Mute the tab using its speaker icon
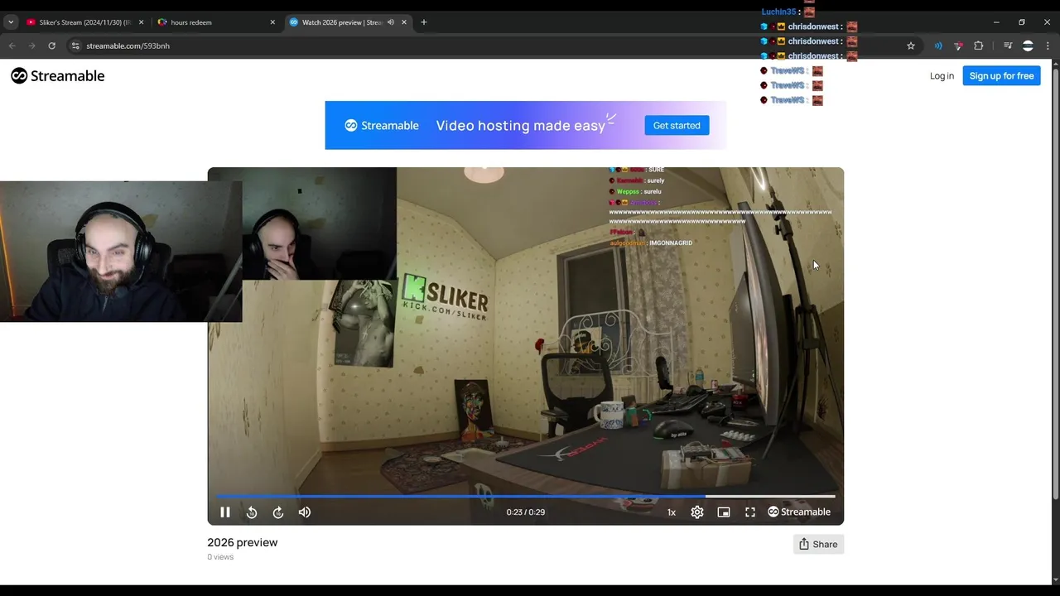 [391, 22]
